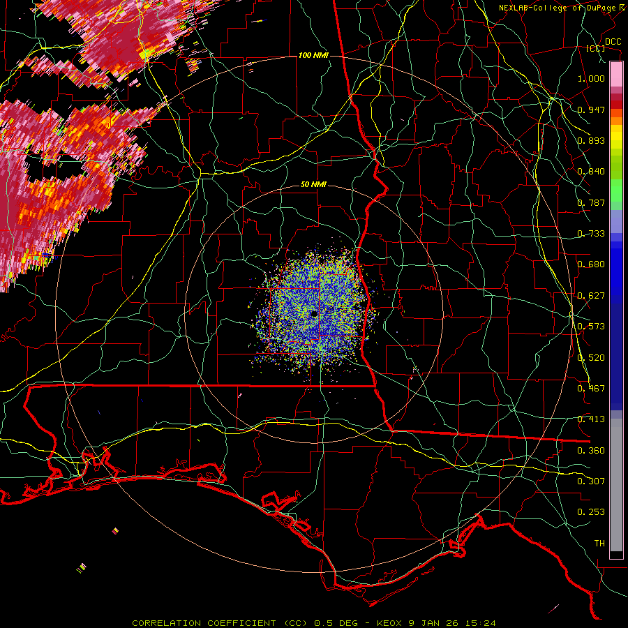
Task: Click the [CC] legend unit label
Action: point(596,48)
